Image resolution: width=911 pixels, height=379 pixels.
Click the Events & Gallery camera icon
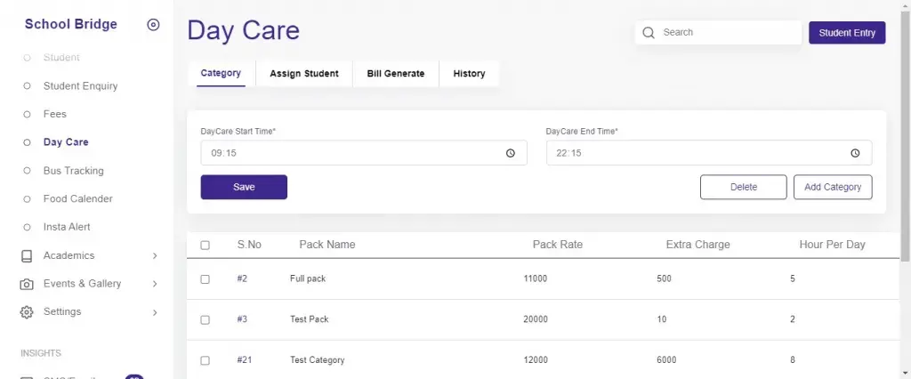[x=27, y=285]
